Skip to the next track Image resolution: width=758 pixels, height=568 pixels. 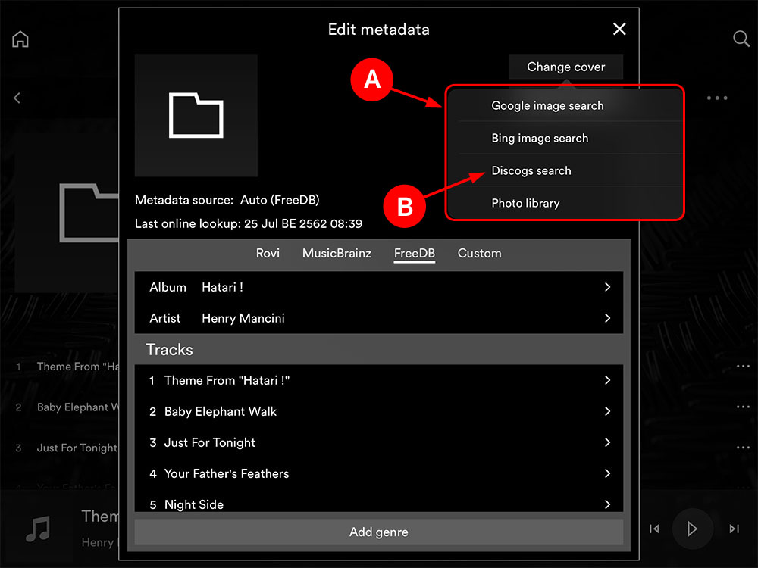(734, 529)
